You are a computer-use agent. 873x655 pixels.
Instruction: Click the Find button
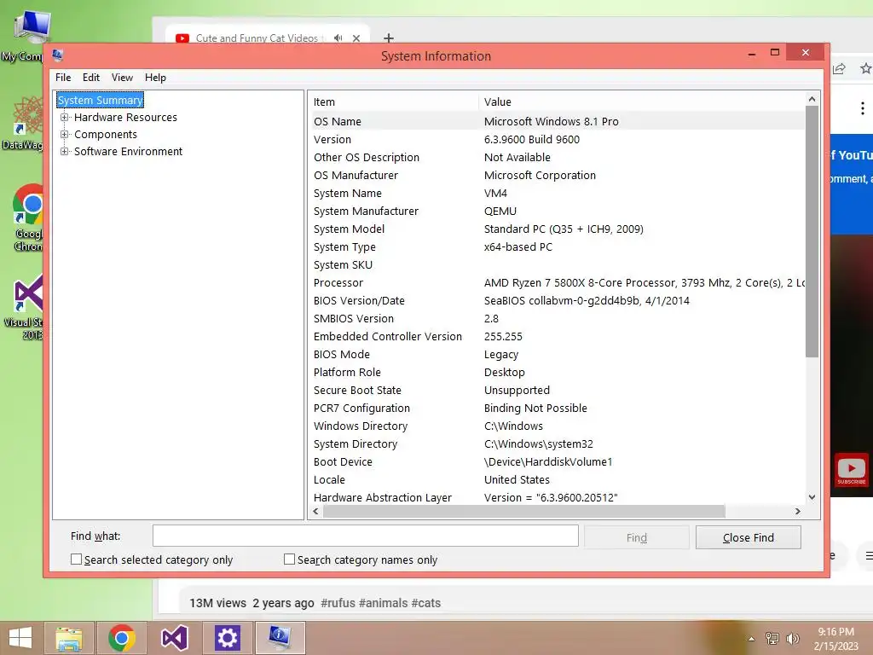636,537
